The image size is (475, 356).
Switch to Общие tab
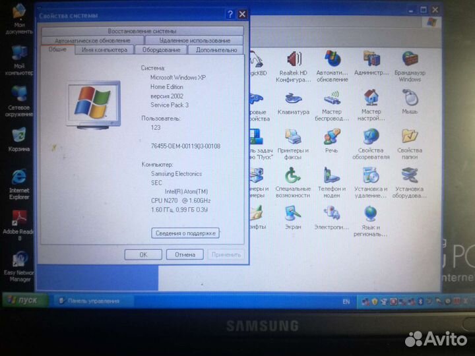[57, 49]
